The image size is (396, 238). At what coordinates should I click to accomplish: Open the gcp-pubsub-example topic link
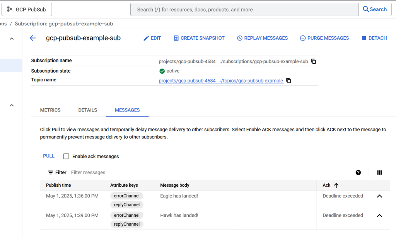(x=221, y=81)
